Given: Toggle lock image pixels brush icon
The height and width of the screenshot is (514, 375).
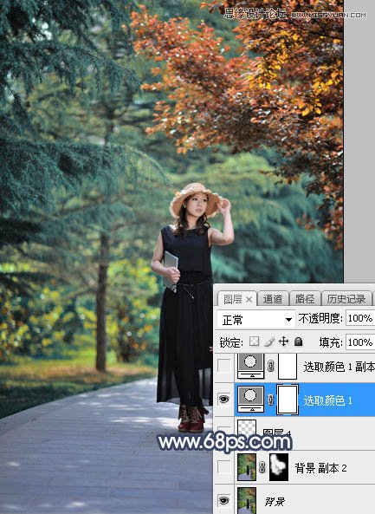Looking at the screenshot, I should 268,342.
